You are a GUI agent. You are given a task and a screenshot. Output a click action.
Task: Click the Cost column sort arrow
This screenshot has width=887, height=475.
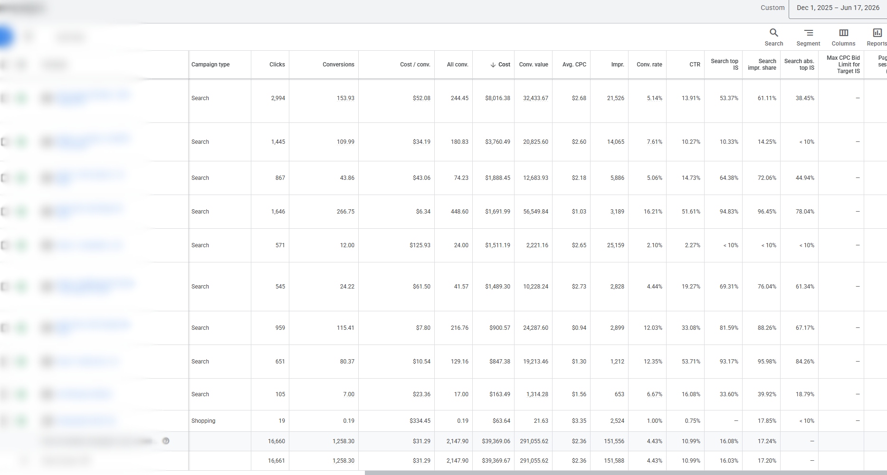coord(493,65)
